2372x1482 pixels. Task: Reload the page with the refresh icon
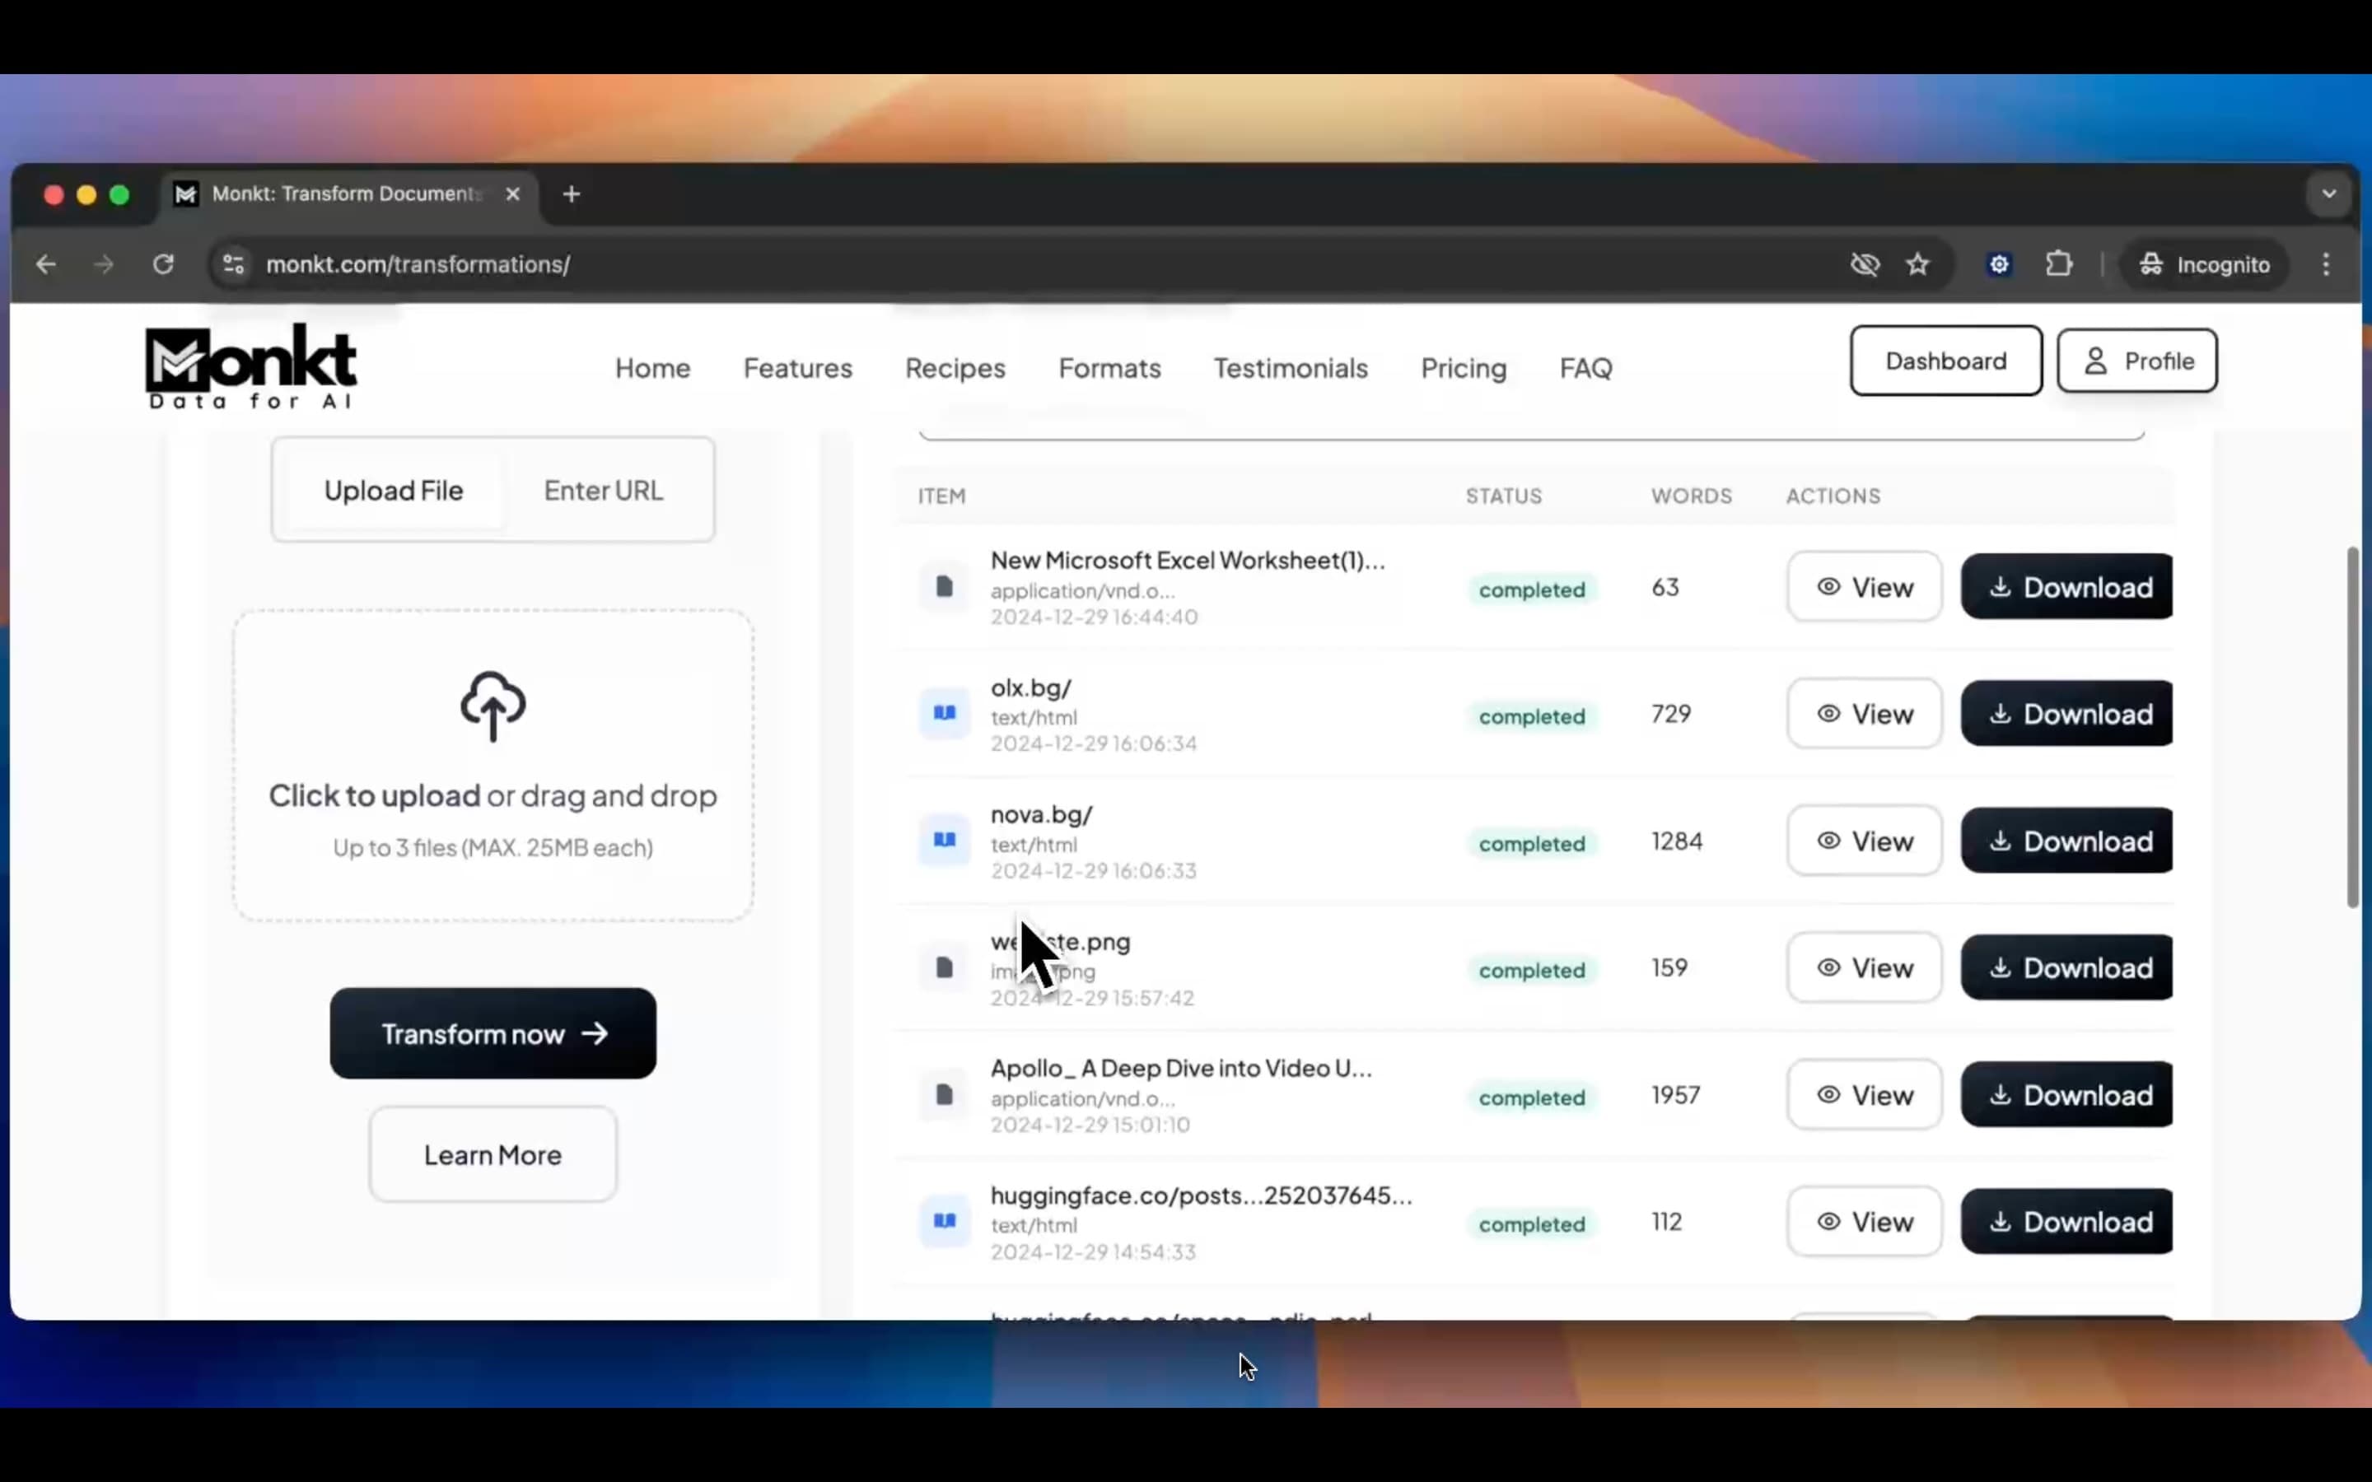(x=164, y=264)
